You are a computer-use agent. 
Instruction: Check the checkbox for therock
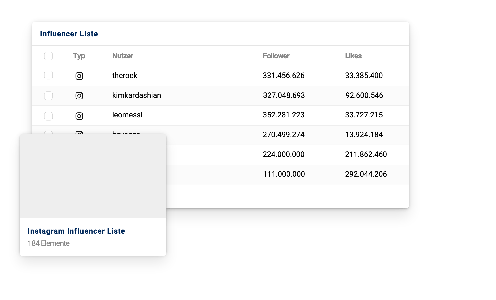pos(48,75)
